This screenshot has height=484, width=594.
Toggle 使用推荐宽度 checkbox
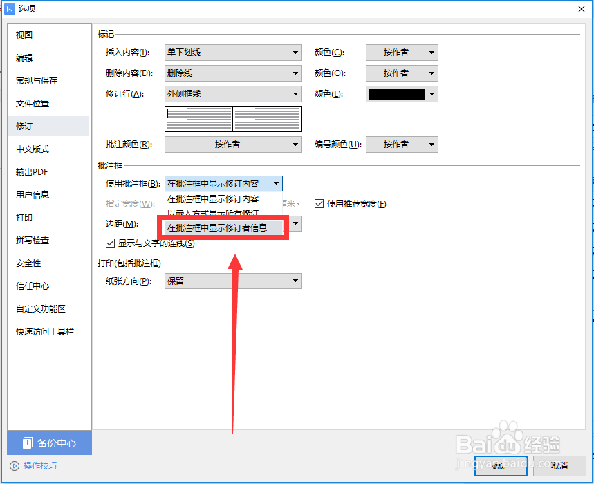coord(319,204)
